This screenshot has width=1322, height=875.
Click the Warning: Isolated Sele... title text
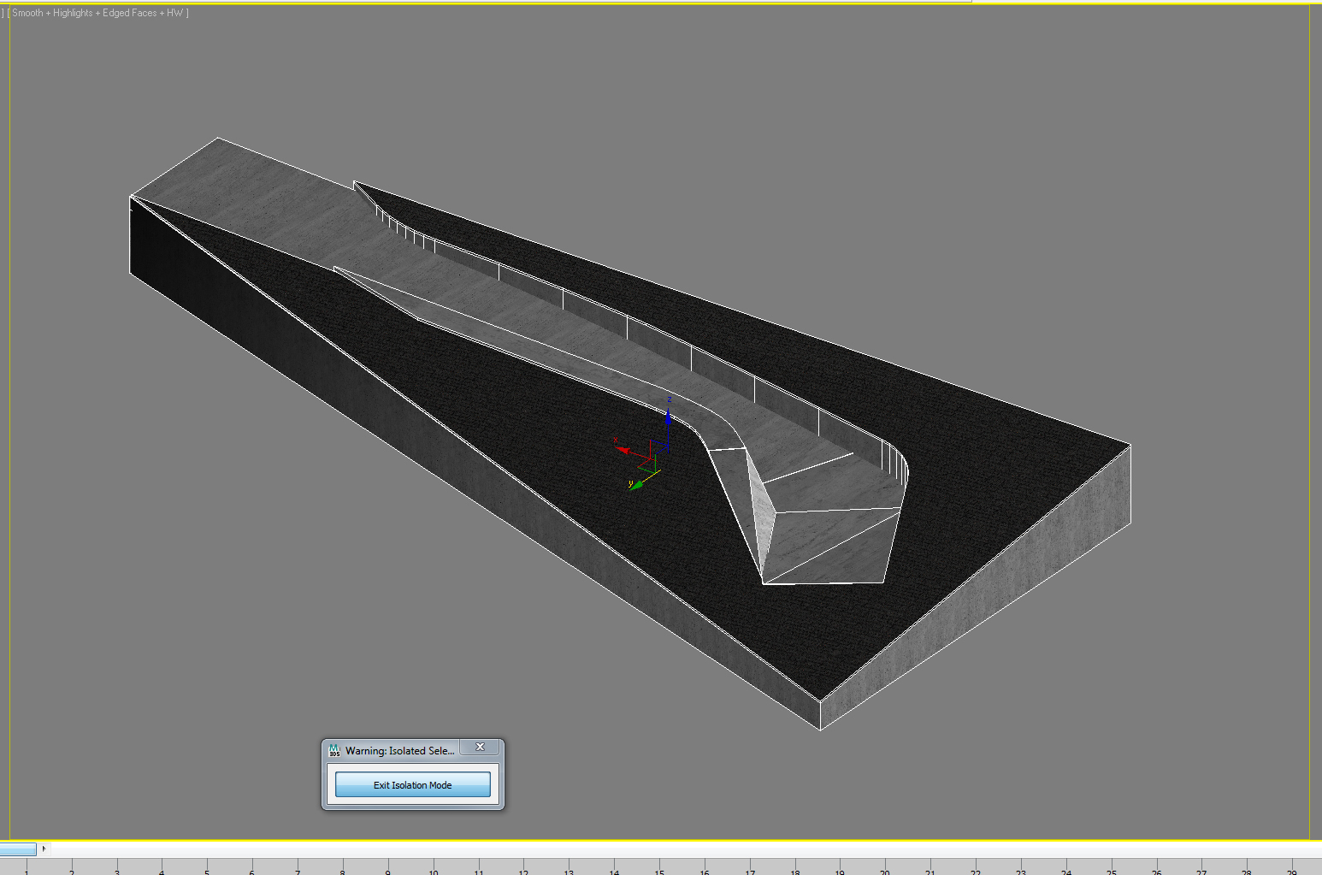[399, 751]
